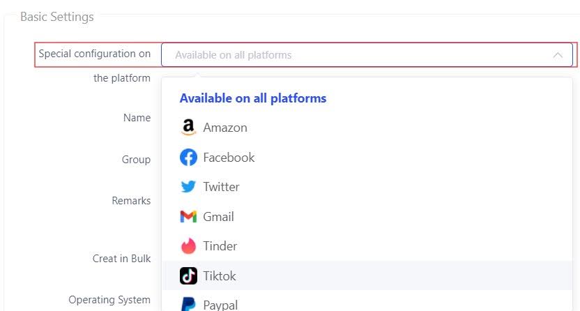Screen dimensions: 580x311
Task: Click the Facebook logo icon
Action: (x=188, y=158)
